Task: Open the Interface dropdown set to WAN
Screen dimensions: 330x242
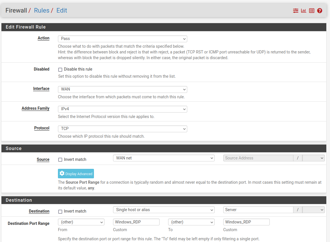Action: pyautogui.click(x=122, y=89)
